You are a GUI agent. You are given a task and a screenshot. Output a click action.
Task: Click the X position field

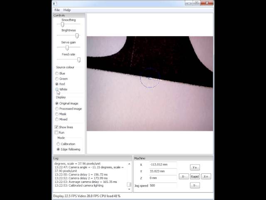pyautogui.click(x=163, y=165)
